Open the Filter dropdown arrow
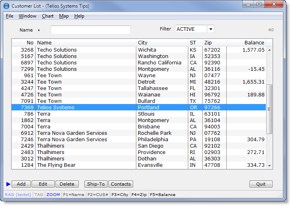291x206 pixels. coord(211,29)
